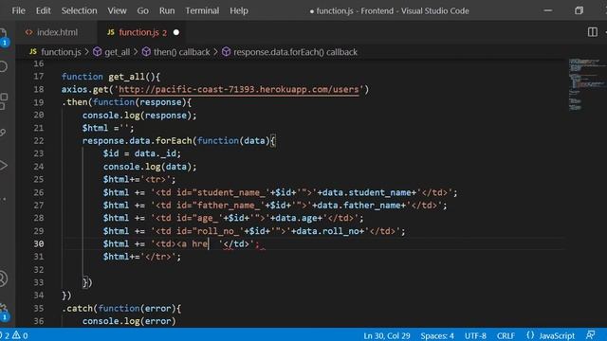Click the minimap code overview
The width and height of the screenshot is (607, 341).
[586, 85]
